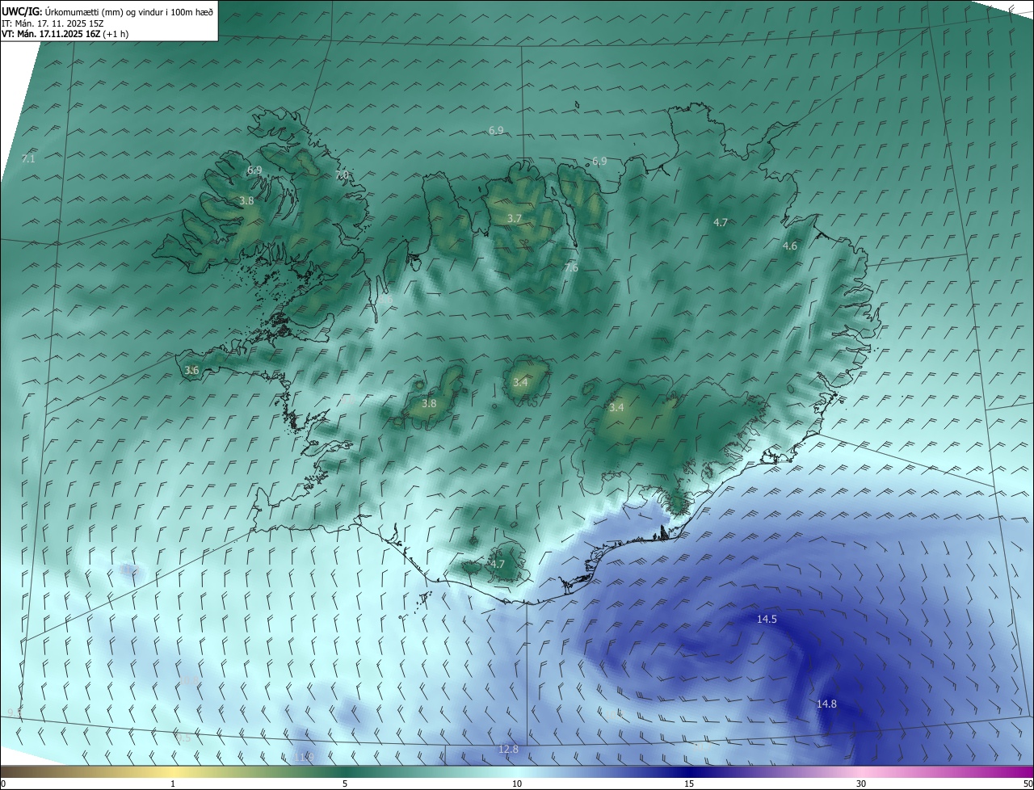Click the color scale tick label '15'
This screenshot has width=1034, height=790.
point(689,784)
